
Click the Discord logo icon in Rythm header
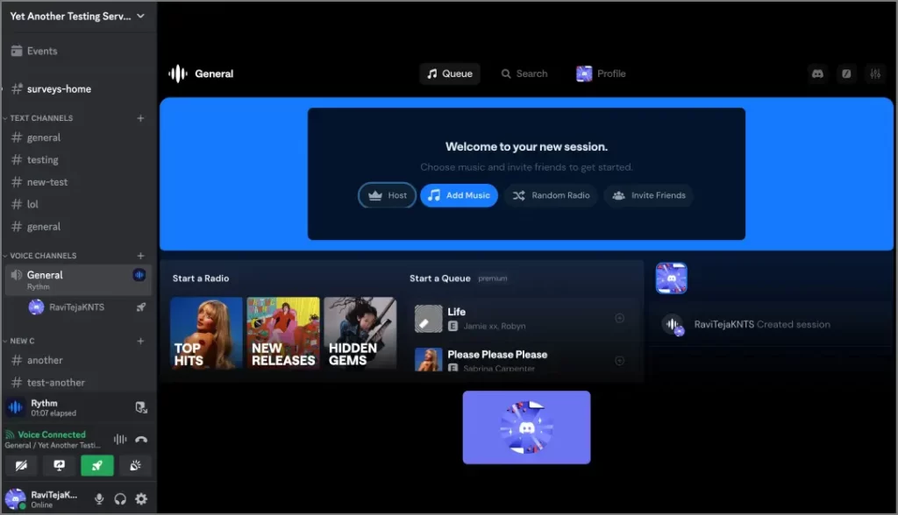tap(818, 74)
